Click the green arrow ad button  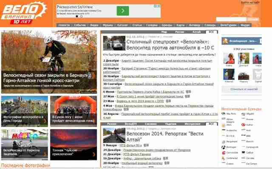123,11
